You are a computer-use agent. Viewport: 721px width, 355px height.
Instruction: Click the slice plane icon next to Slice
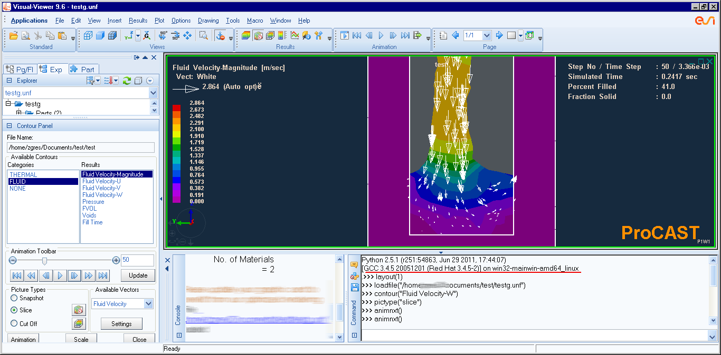coord(79,310)
